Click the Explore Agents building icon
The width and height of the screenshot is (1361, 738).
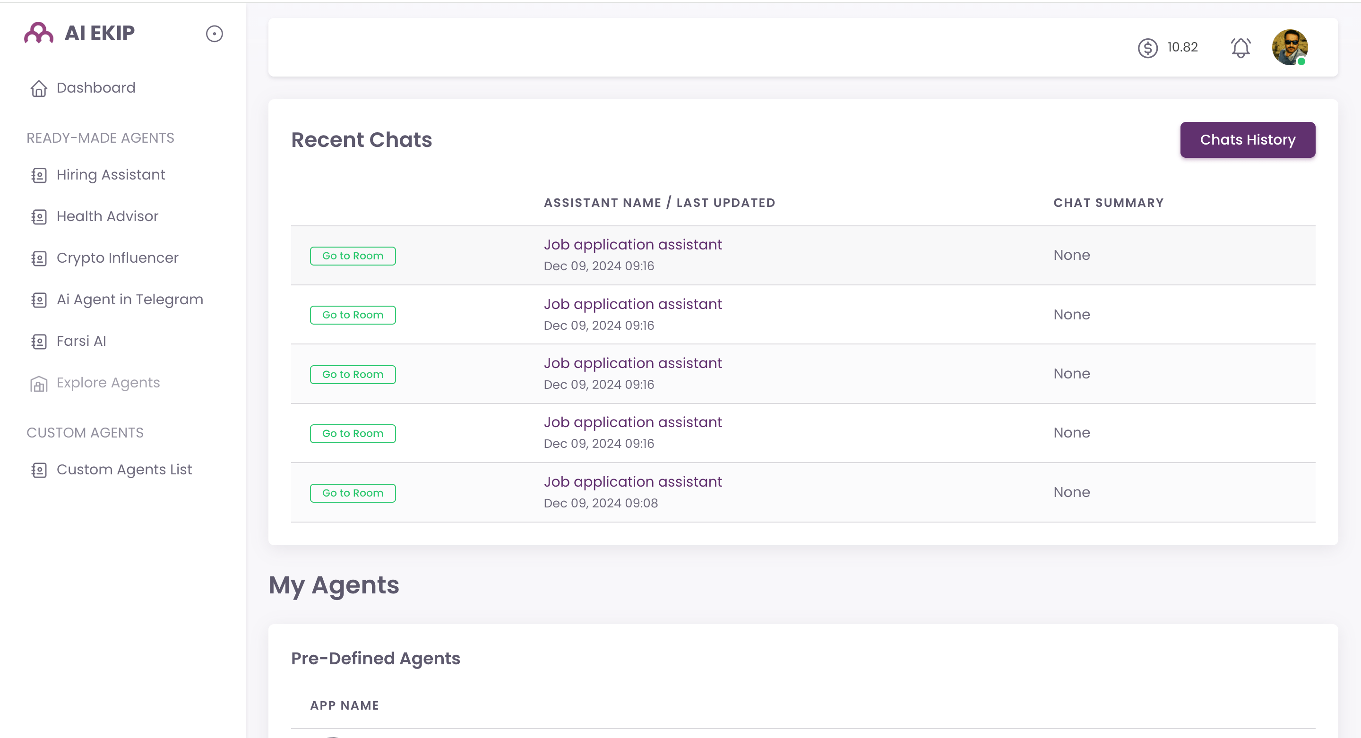39,384
